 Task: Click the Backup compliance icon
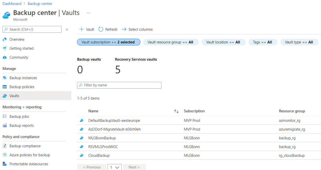tap(5, 146)
